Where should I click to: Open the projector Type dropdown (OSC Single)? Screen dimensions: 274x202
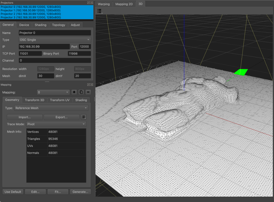pyautogui.click(x=55, y=40)
